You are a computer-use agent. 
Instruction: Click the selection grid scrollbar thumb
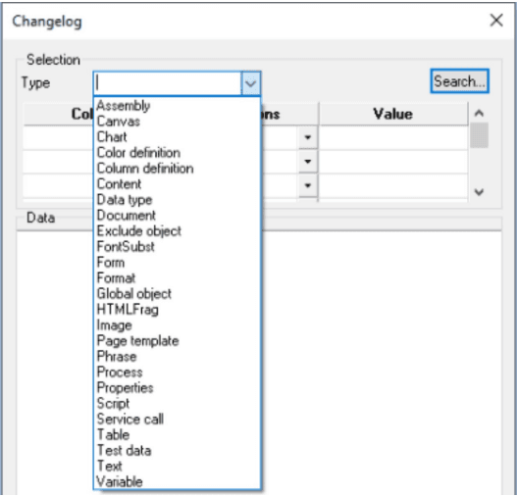coord(479,135)
